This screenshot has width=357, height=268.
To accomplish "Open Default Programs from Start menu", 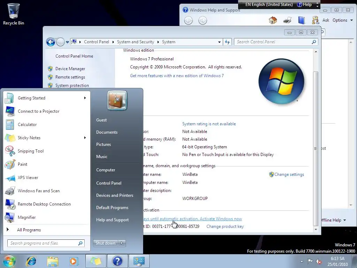I will tap(112, 208).
